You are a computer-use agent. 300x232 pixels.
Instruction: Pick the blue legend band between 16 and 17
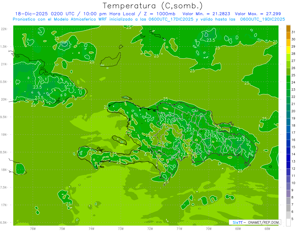click(x=288, y=136)
